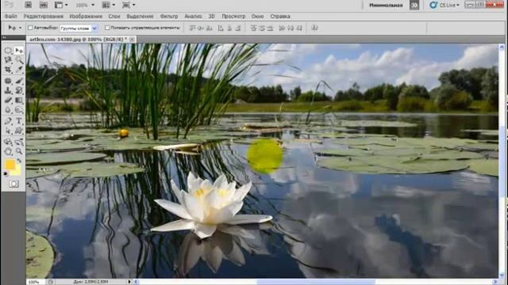Select the Horizontal Type tool
The image size is (508, 285).
tap(19, 121)
